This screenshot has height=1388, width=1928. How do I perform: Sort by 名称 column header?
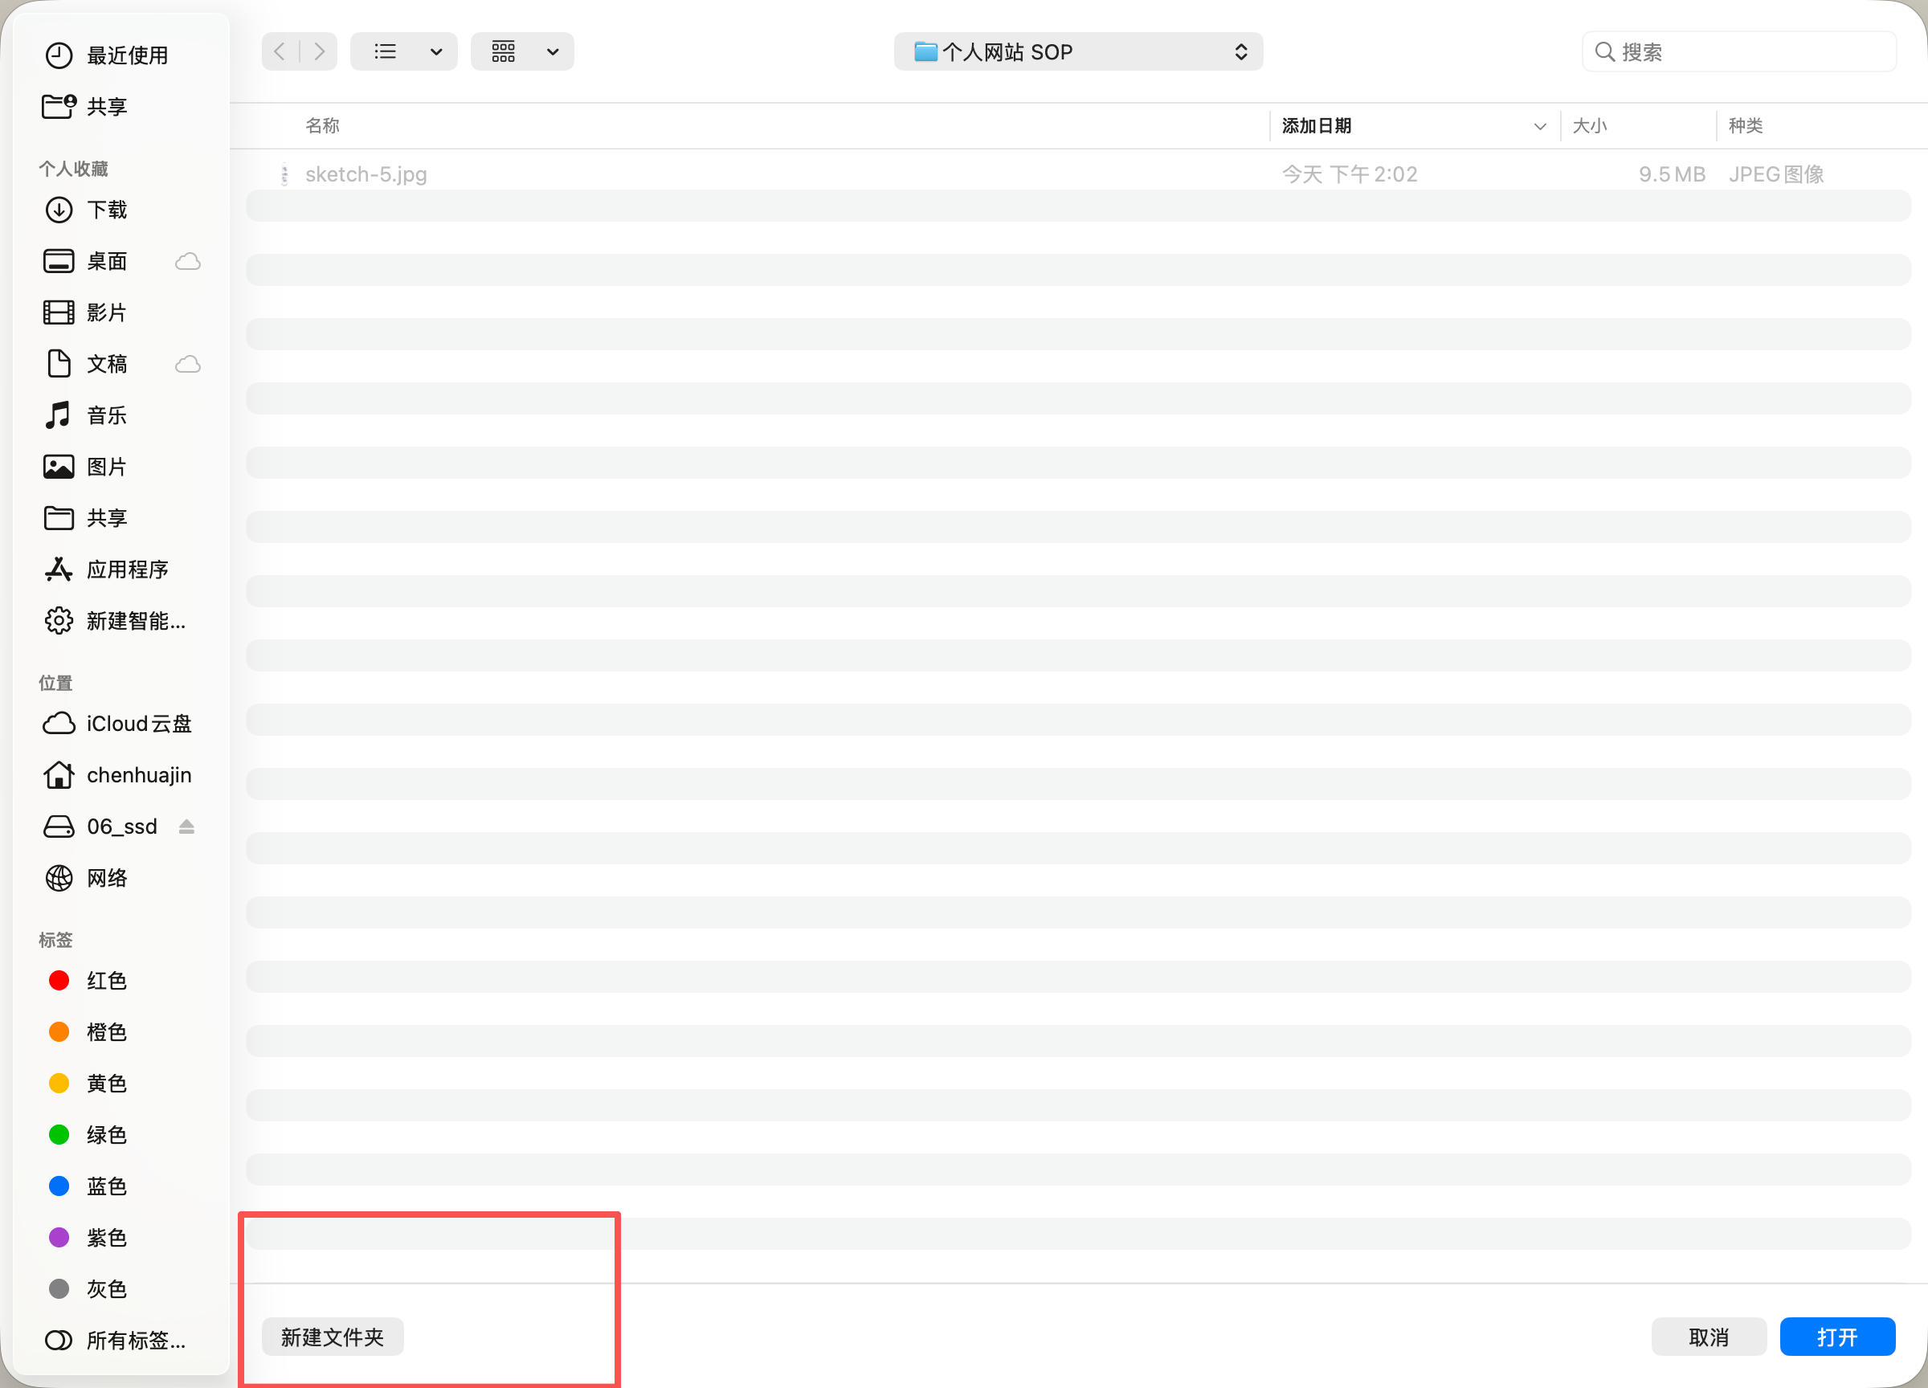323,126
